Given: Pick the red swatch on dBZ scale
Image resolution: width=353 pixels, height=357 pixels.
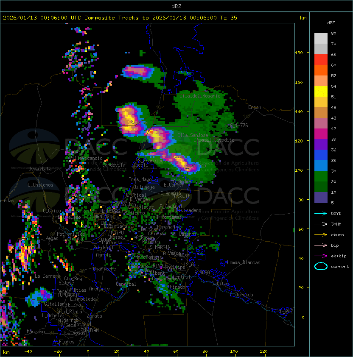Looking at the screenshot, I should [321, 60].
